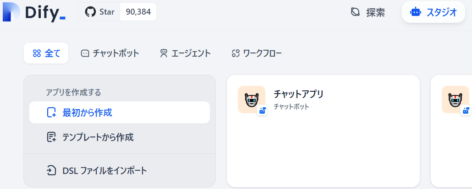This screenshot has width=472, height=189.
Task: Select the 全て filter tab
Action: [x=46, y=53]
